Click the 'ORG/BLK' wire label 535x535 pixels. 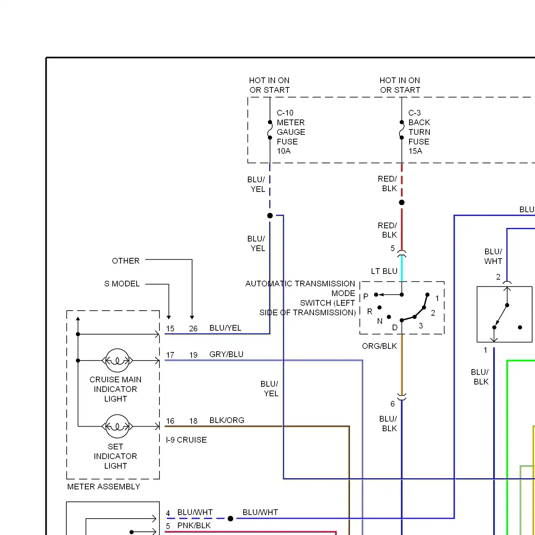[x=379, y=346]
